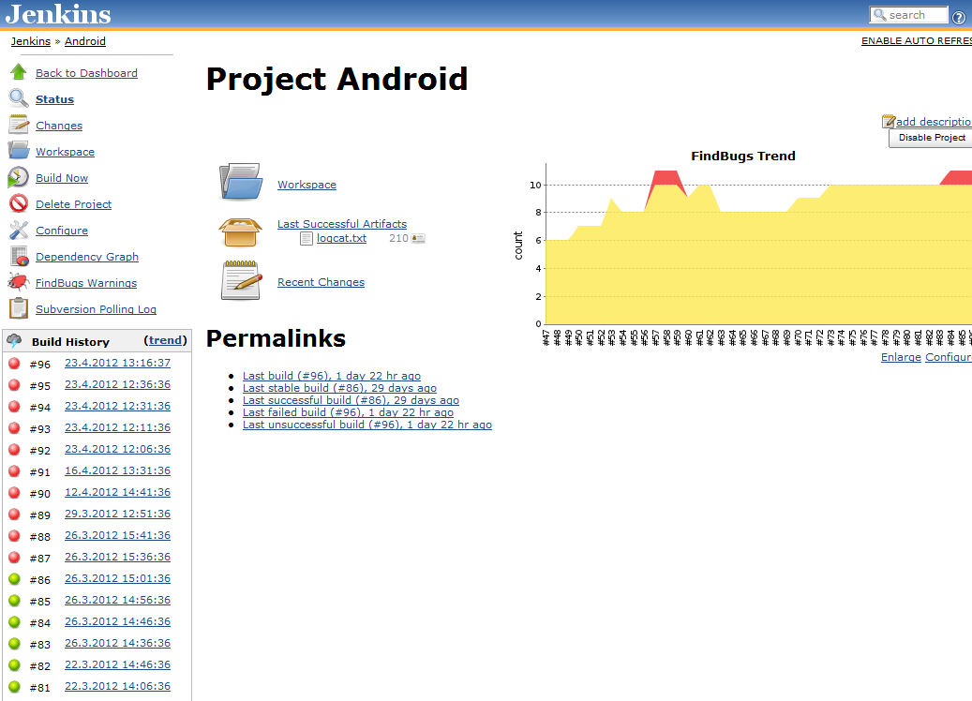This screenshot has height=701, width=972.
Task: Open the Status page link
Action: pos(54,99)
